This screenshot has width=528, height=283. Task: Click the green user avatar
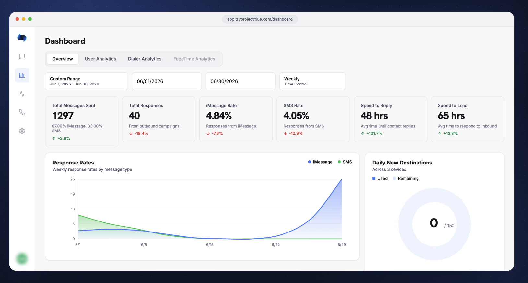22,258
